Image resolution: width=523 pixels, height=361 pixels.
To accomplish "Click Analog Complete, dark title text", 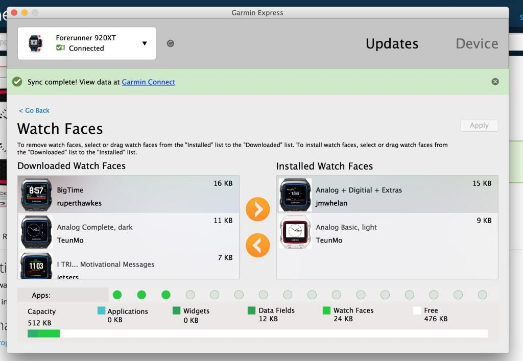I will 94,227.
